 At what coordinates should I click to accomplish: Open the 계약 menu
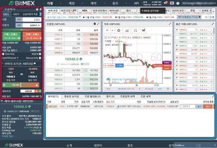pos(94,3)
